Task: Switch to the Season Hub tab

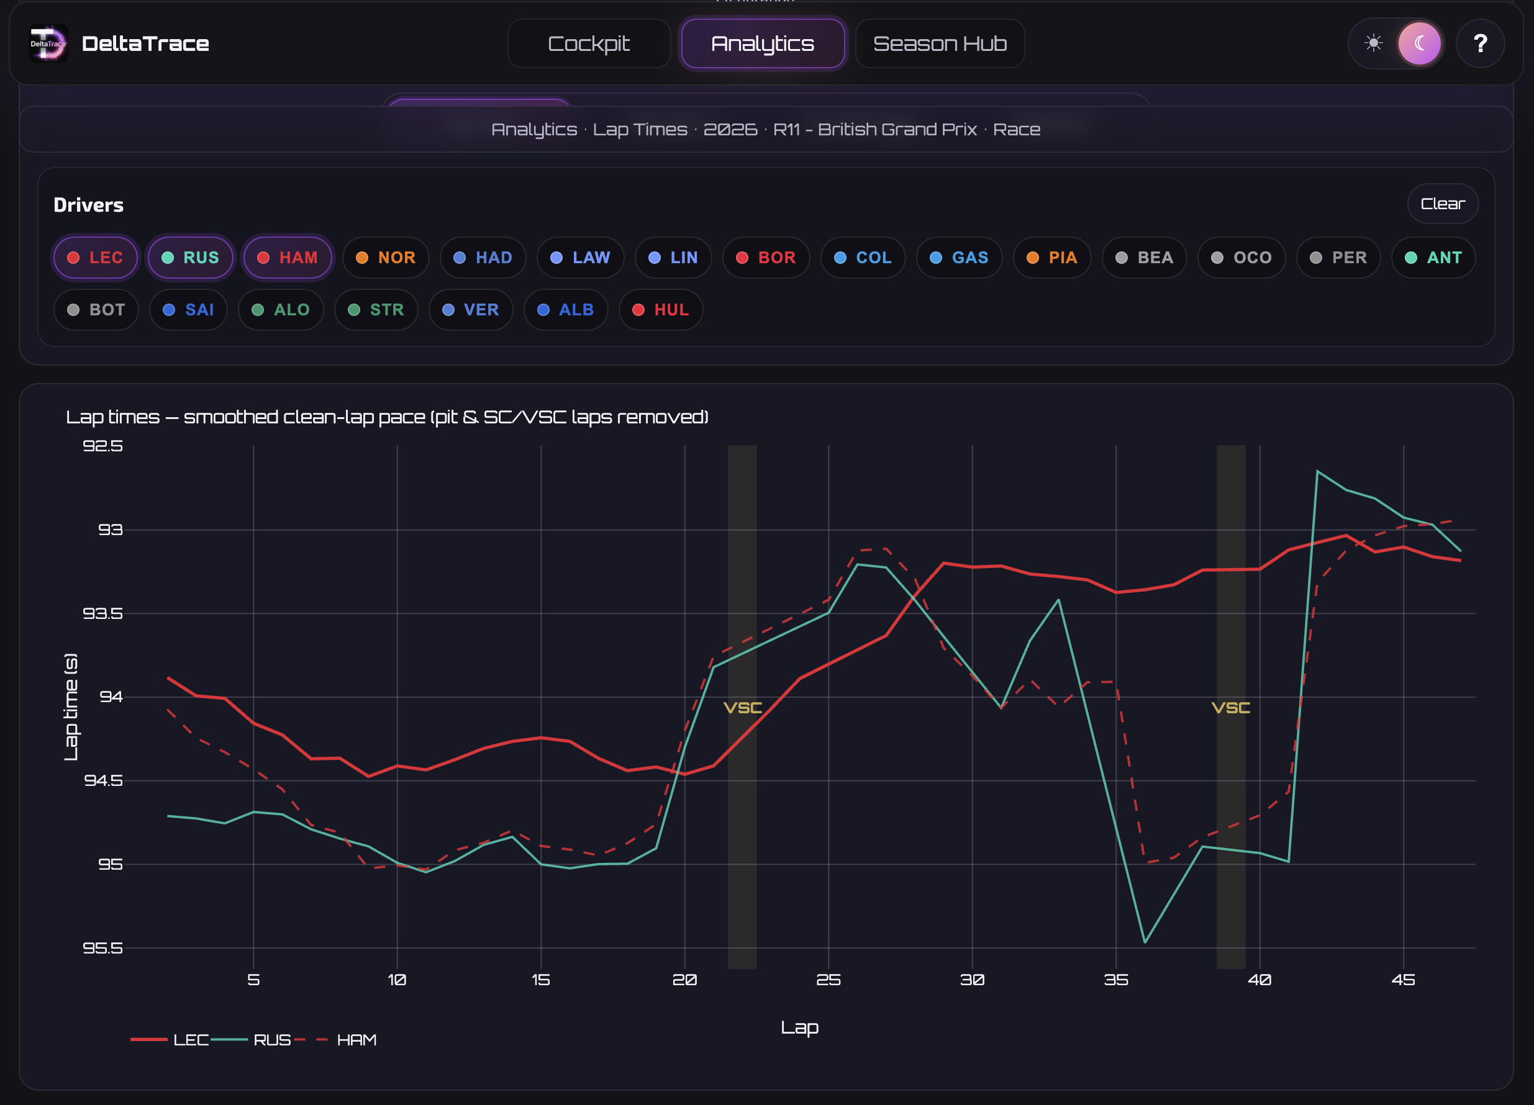Action: pos(940,44)
